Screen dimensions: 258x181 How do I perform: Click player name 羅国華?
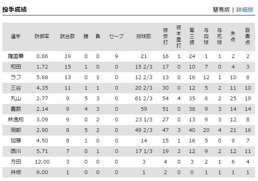tap(15, 56)
